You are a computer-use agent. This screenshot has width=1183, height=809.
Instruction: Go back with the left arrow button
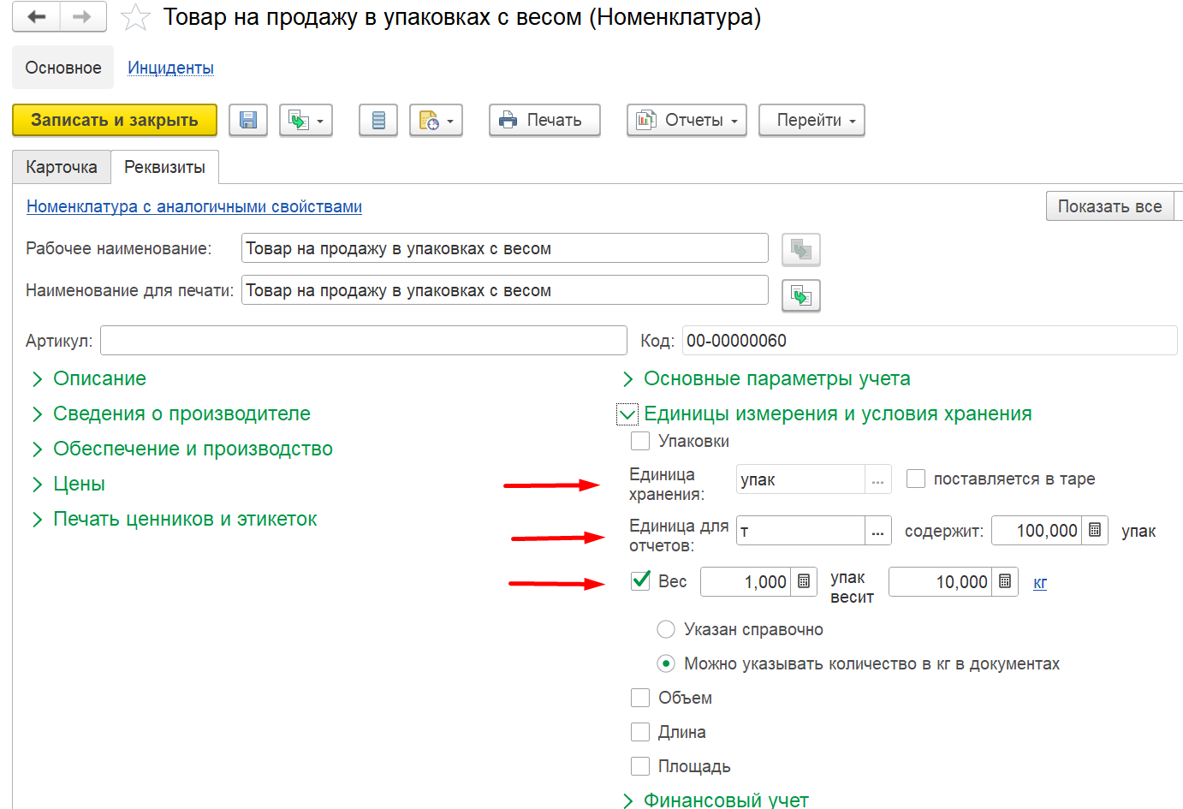(36, 17)
